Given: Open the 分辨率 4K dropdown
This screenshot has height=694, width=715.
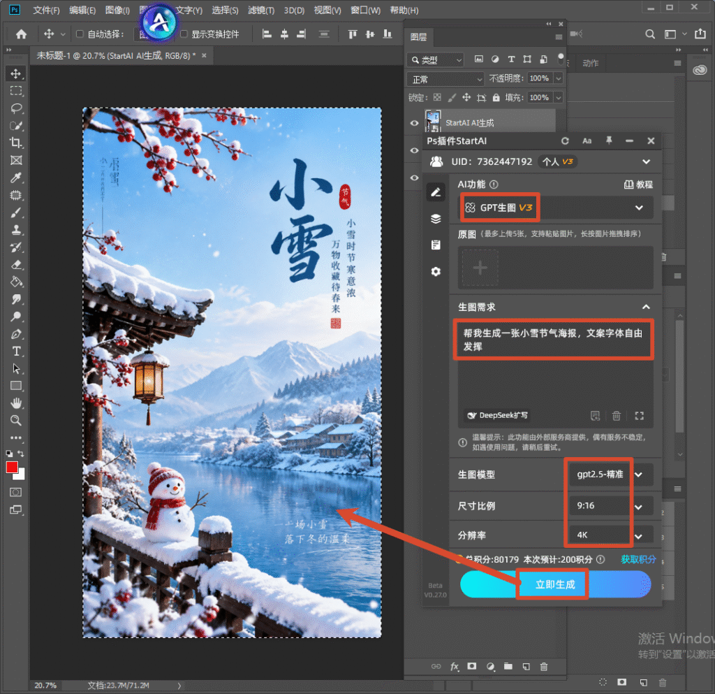Looking at the screenshot, I should [611, 535].
